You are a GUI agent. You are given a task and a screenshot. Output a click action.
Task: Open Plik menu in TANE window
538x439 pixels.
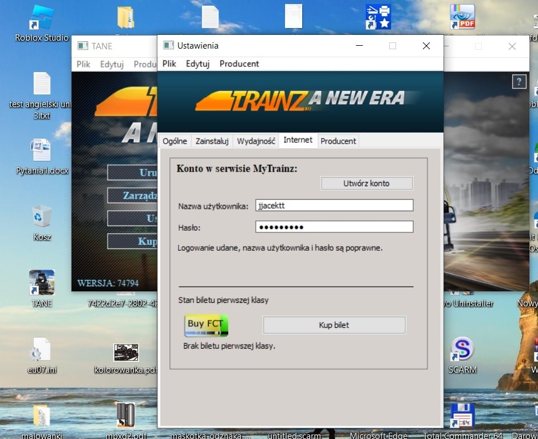tap(84, 64)
